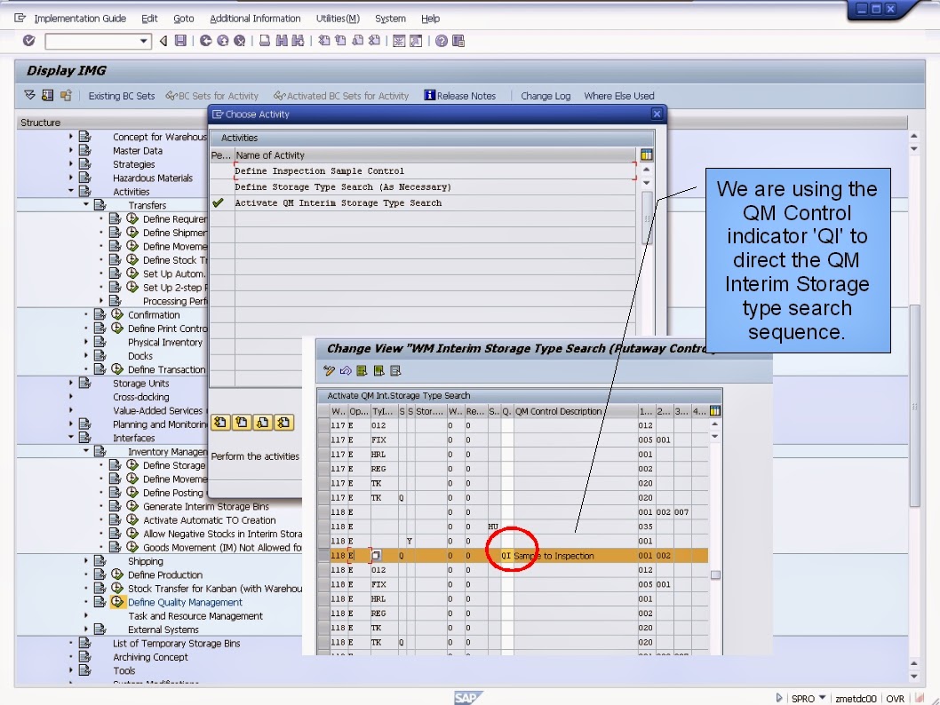Viewport: 940px width, 705px height.
Task: Open the Utilities(M) menu
Action: pyautogui.click(x=337, y=18)
